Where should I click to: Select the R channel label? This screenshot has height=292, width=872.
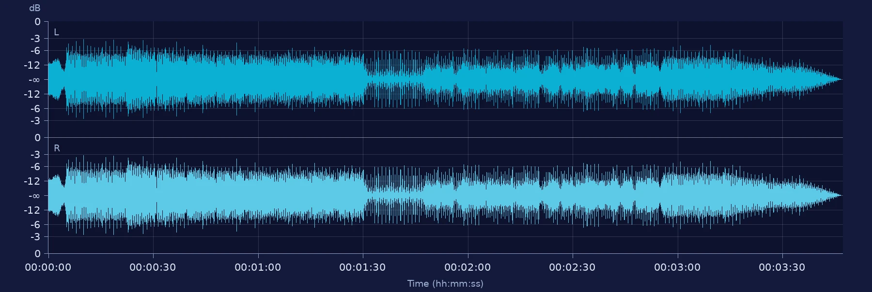[57, 148]
